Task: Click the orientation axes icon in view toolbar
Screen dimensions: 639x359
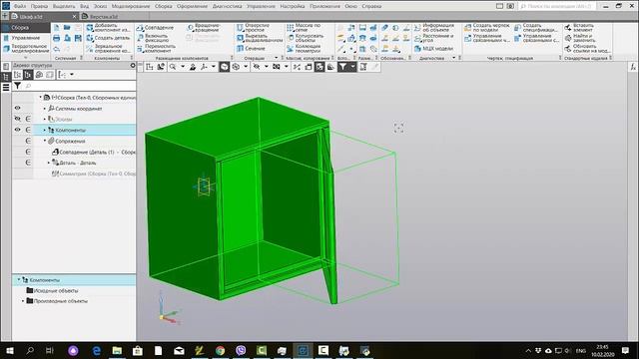Action: click(204, 67)
